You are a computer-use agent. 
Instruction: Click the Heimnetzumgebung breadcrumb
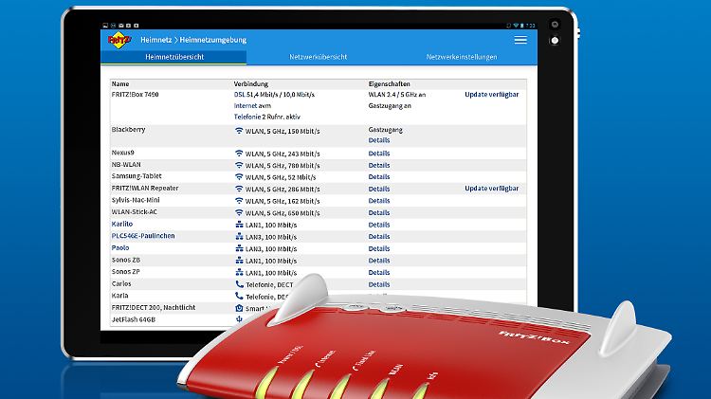pyautogui.click(x=213, y=40)
